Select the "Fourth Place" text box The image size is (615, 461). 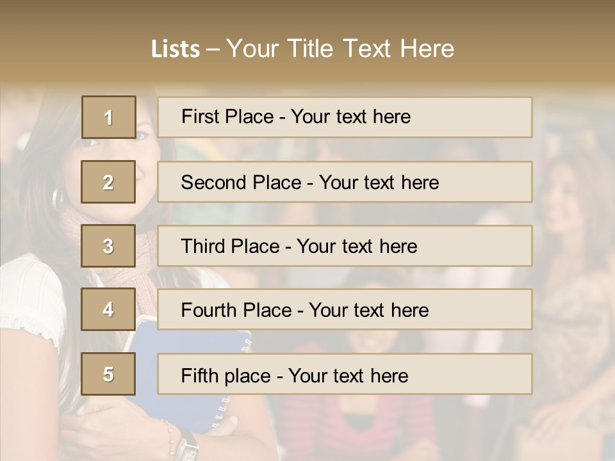[x=345, y=309]
